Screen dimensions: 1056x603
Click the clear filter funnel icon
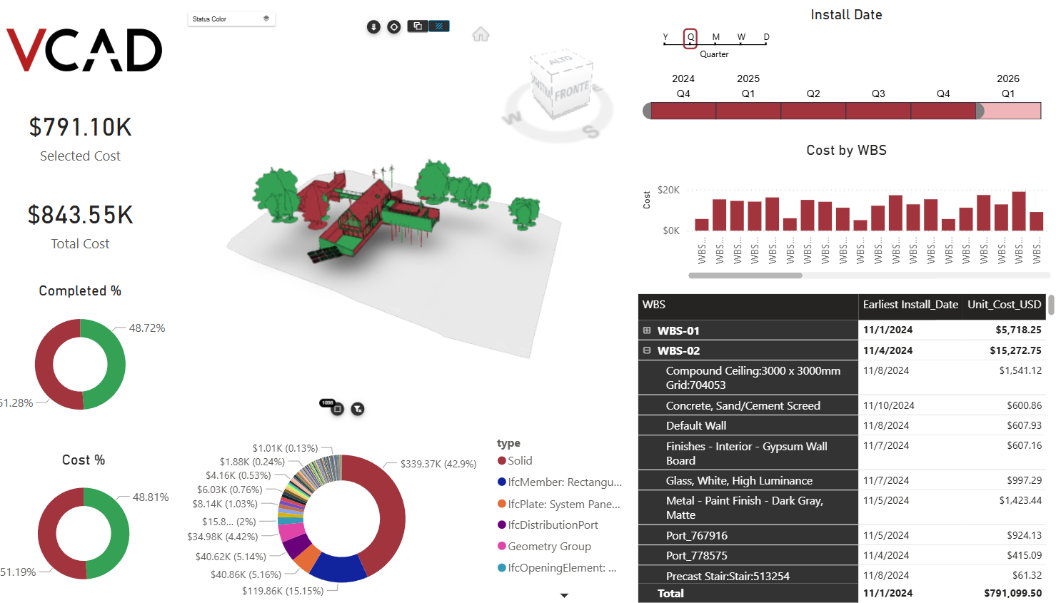358,409
